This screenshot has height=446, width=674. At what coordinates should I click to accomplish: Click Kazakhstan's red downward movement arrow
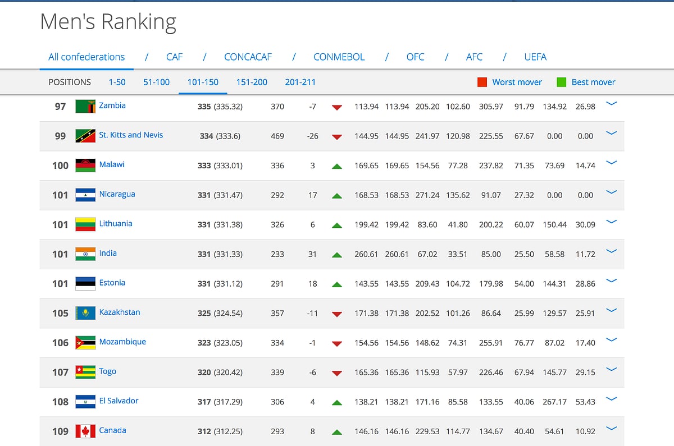click(336, 313)
